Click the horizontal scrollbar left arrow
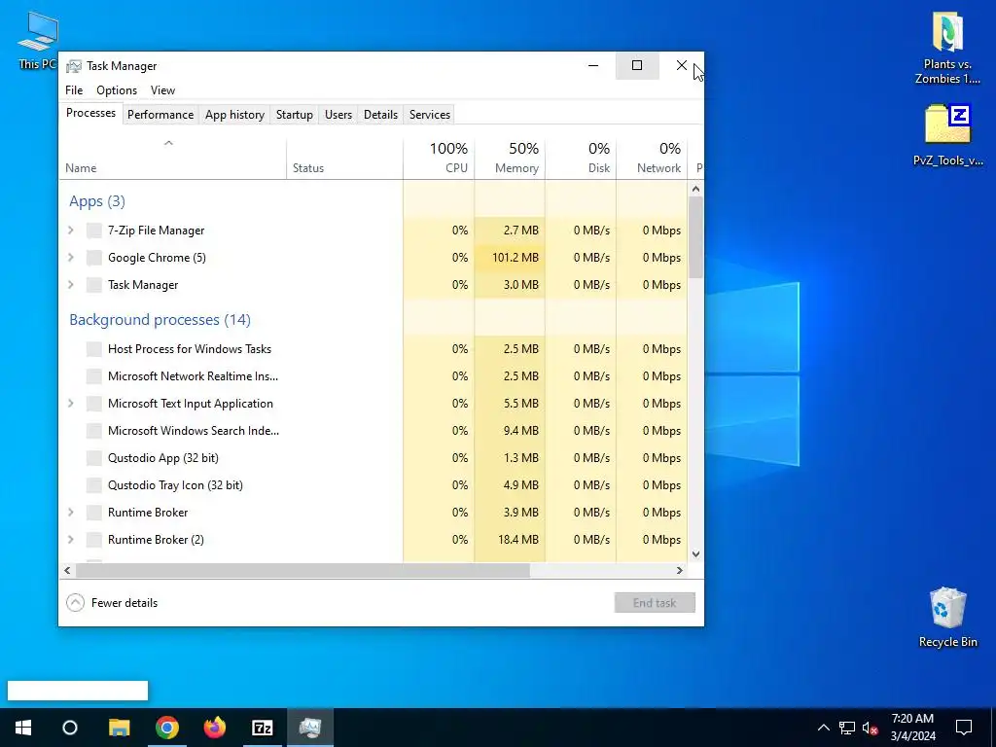Image resolution: width=996 pixels, height=747 pixels. point(67,570)
